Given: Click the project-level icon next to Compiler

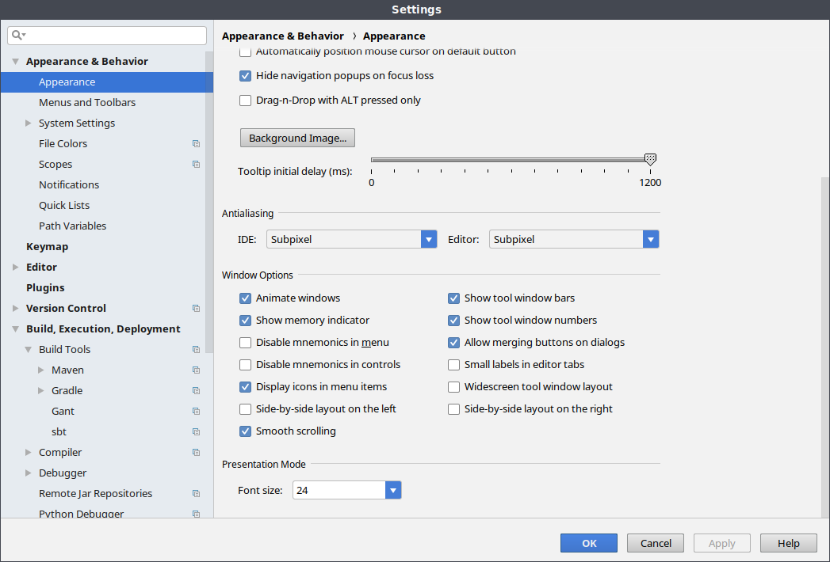Looking at the screenshot, I should point(196,452).
